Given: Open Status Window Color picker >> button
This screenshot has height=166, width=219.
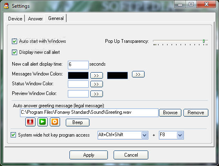Looking at the screenshot, I should (x=96, y=84).
